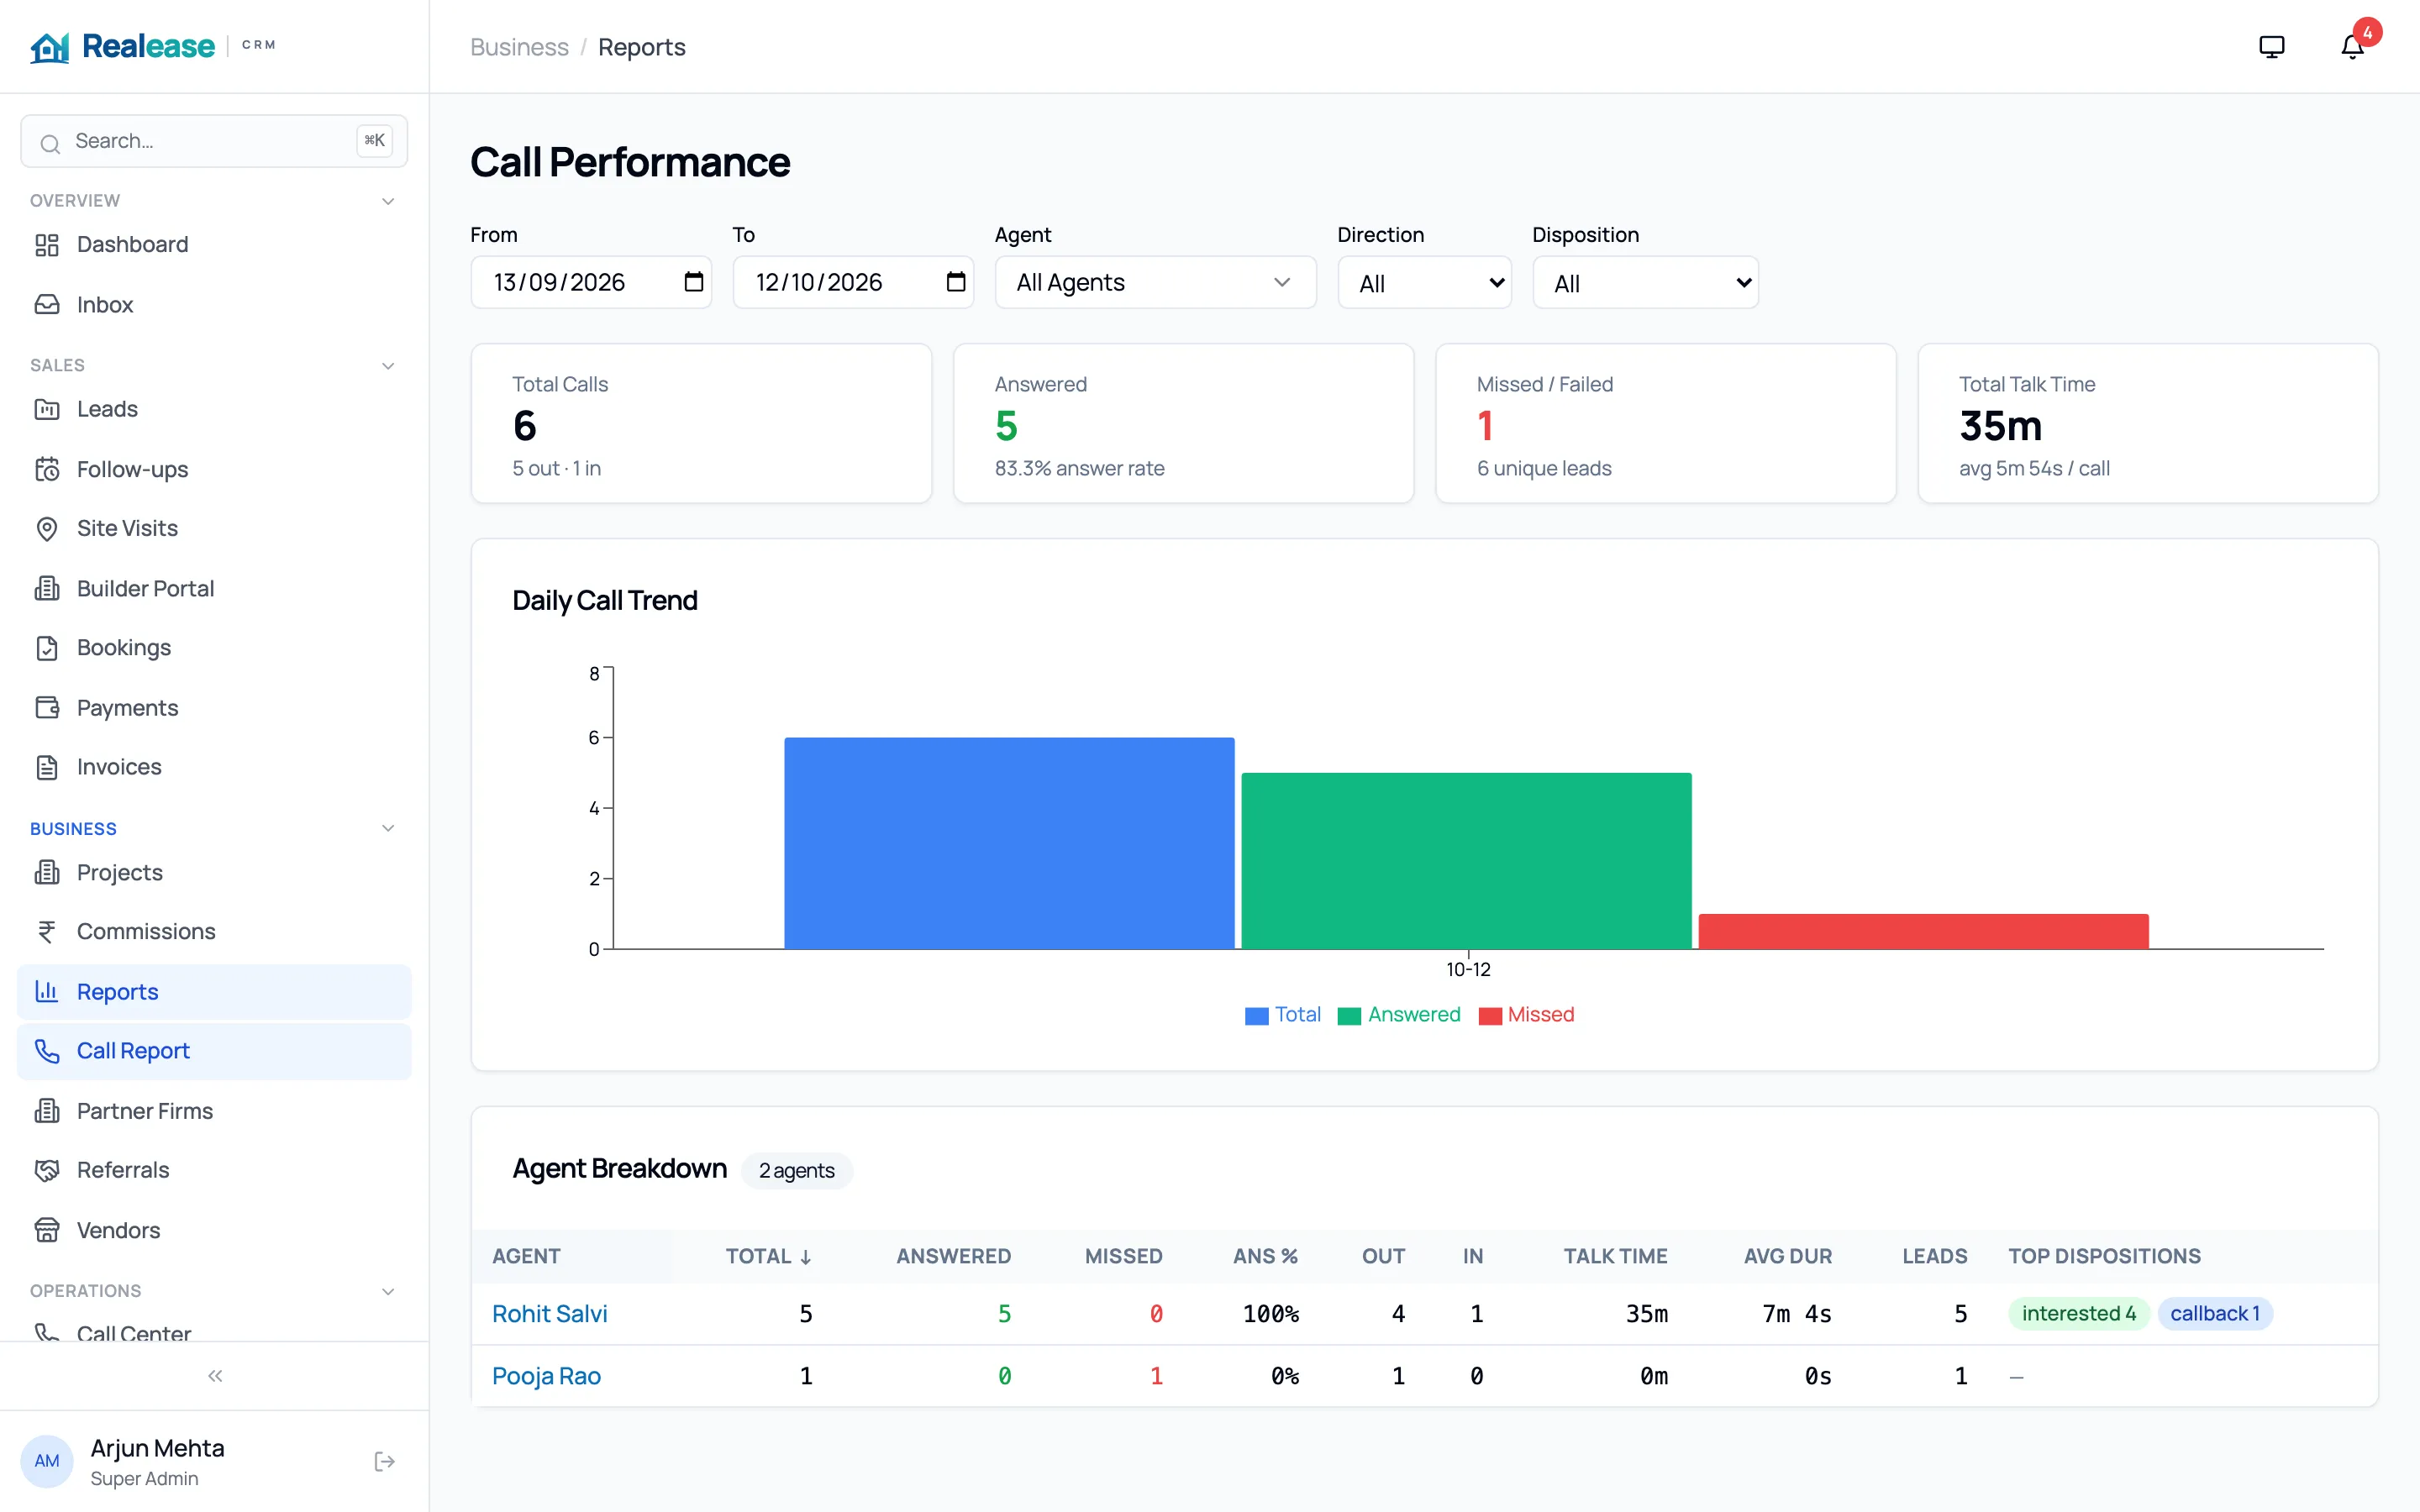Open the To date calendar picker icon

click(956, 282)
